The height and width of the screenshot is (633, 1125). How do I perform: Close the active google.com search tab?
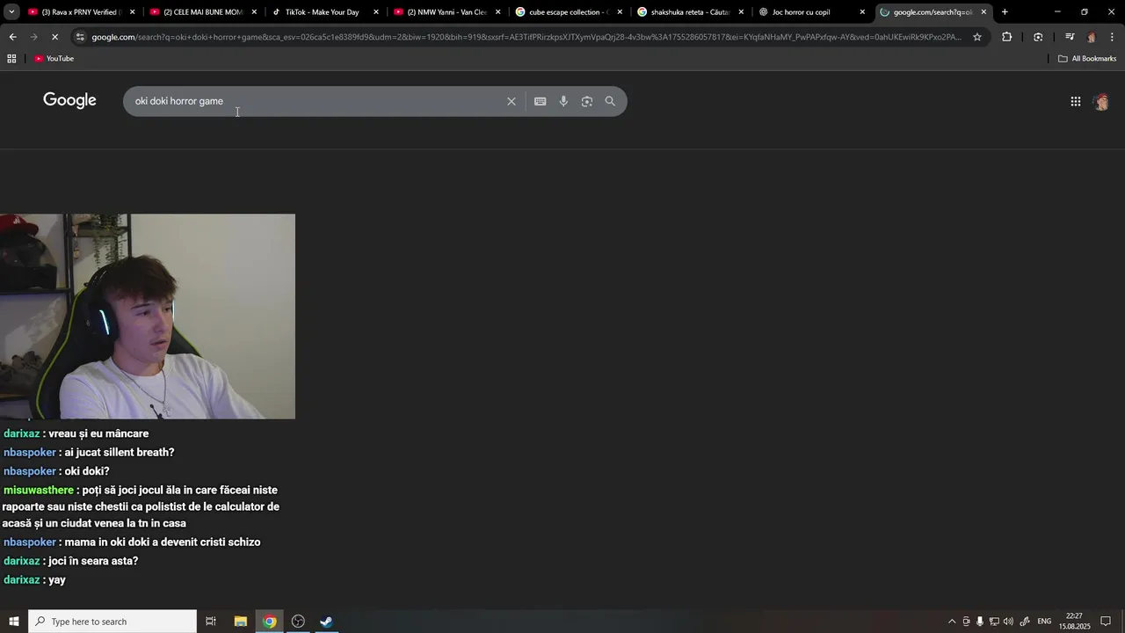pos(983,12)
